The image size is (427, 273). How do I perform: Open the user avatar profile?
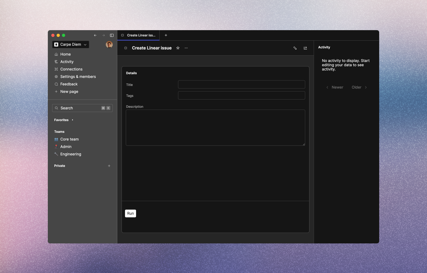[109, 44]
